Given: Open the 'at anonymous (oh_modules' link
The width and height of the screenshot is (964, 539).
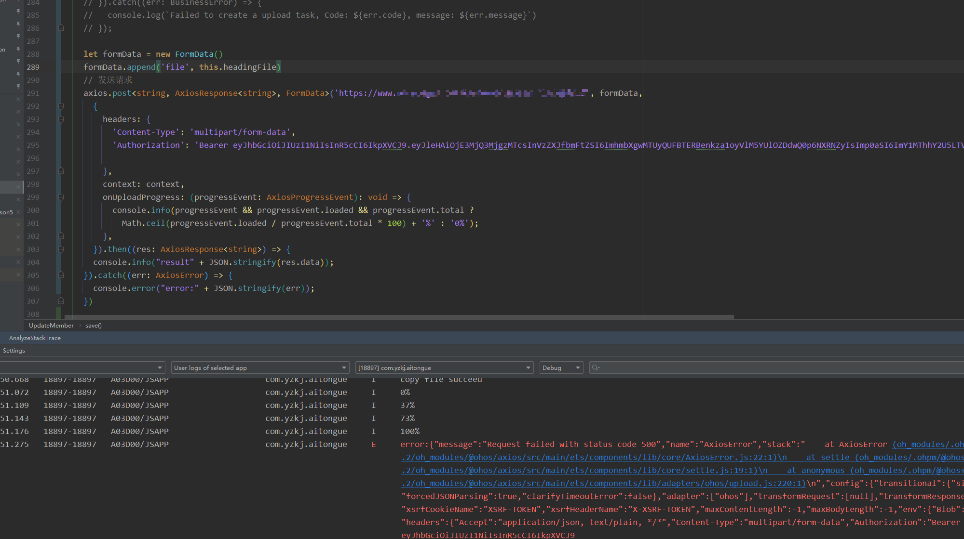Looking at the screenshot, I should pos(875,470).
